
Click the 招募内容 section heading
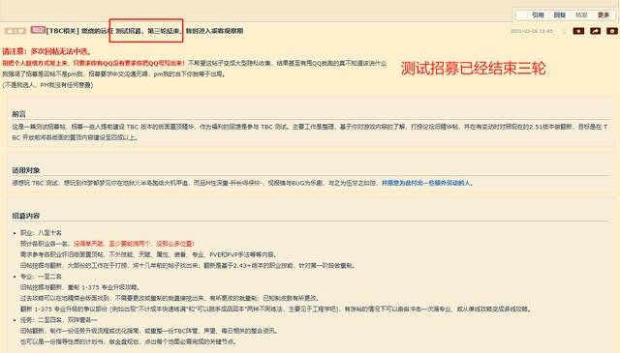pyautogui.click(x=26, y=216)
